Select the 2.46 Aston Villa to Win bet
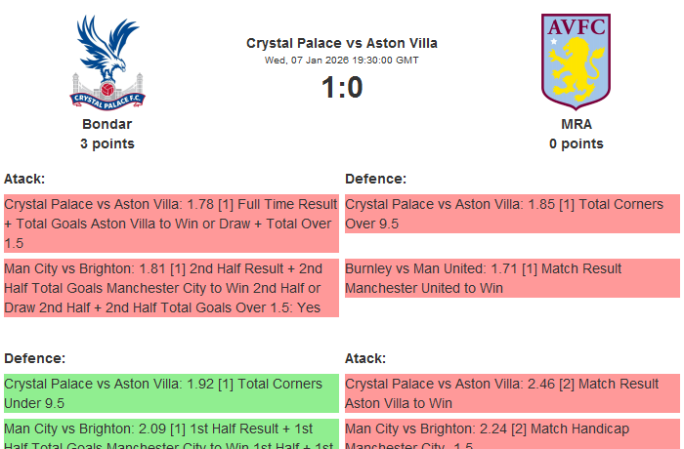684x449 pixels. [x=512, y=393]
